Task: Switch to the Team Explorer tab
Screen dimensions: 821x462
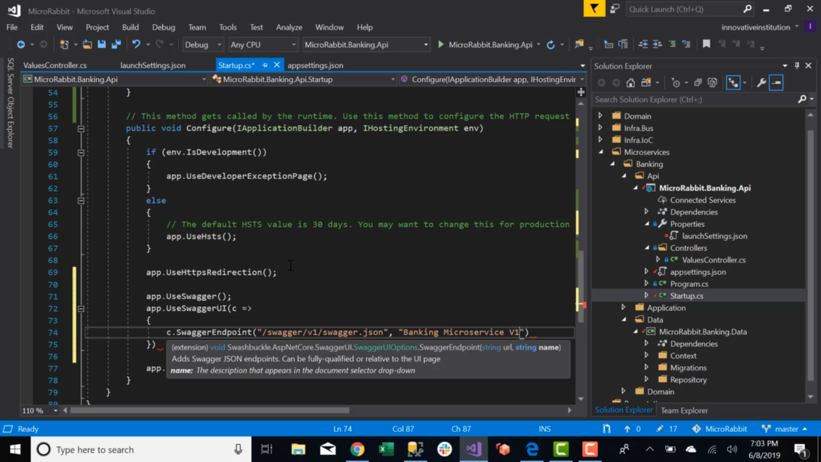Action: [x=684, y=411]
